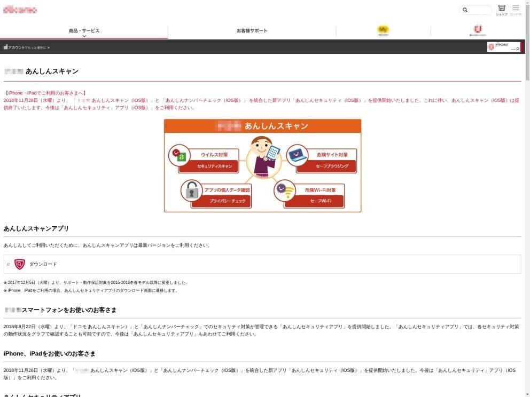Viewport: 530px width, 397px height.
Task: Click the shop cart icon in header
Action: (501, 8)
